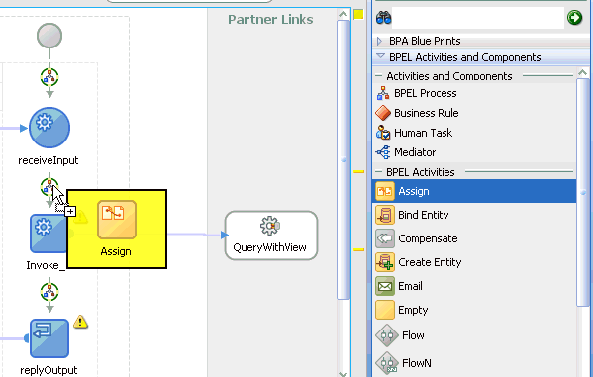Select the Business Rule component icon
The width and height of the screenshot is (593, 377).
(x=383, y=113)
